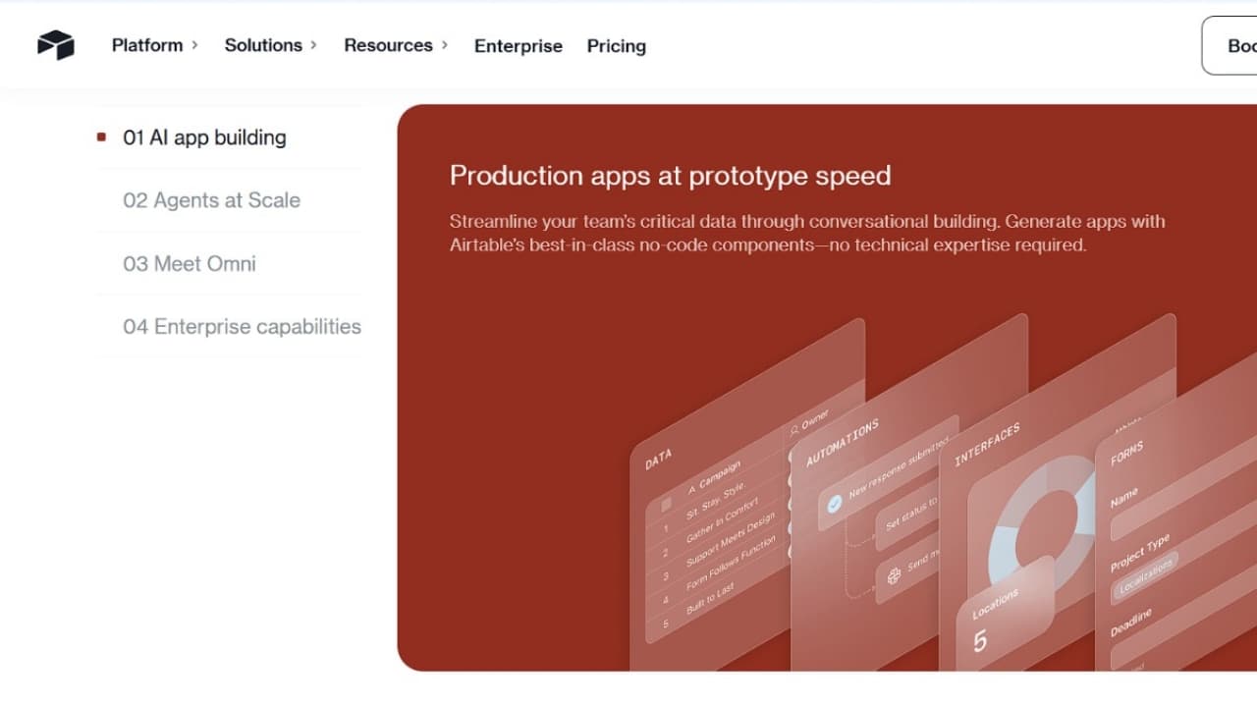
Task: Open 04 Enterprise capabilities tab
Action: click(x=242, y=326)
